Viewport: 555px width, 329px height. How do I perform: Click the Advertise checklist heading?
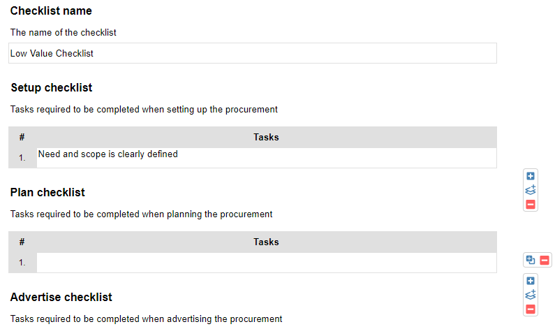(x=61, y=297)
